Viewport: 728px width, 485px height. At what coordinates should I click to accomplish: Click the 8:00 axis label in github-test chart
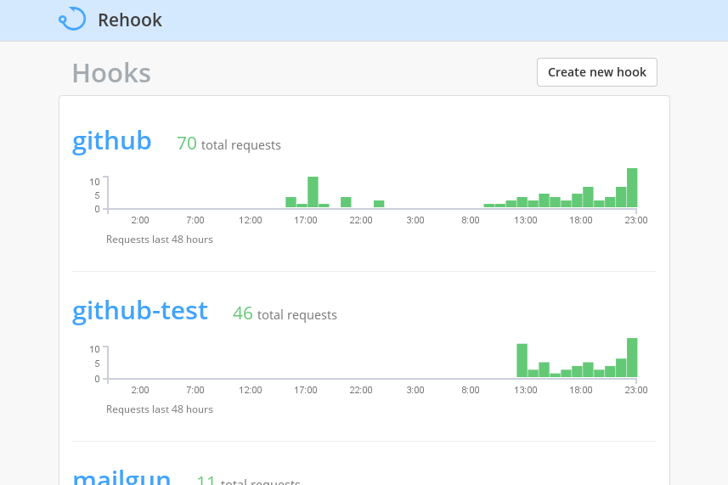(471, 390)
